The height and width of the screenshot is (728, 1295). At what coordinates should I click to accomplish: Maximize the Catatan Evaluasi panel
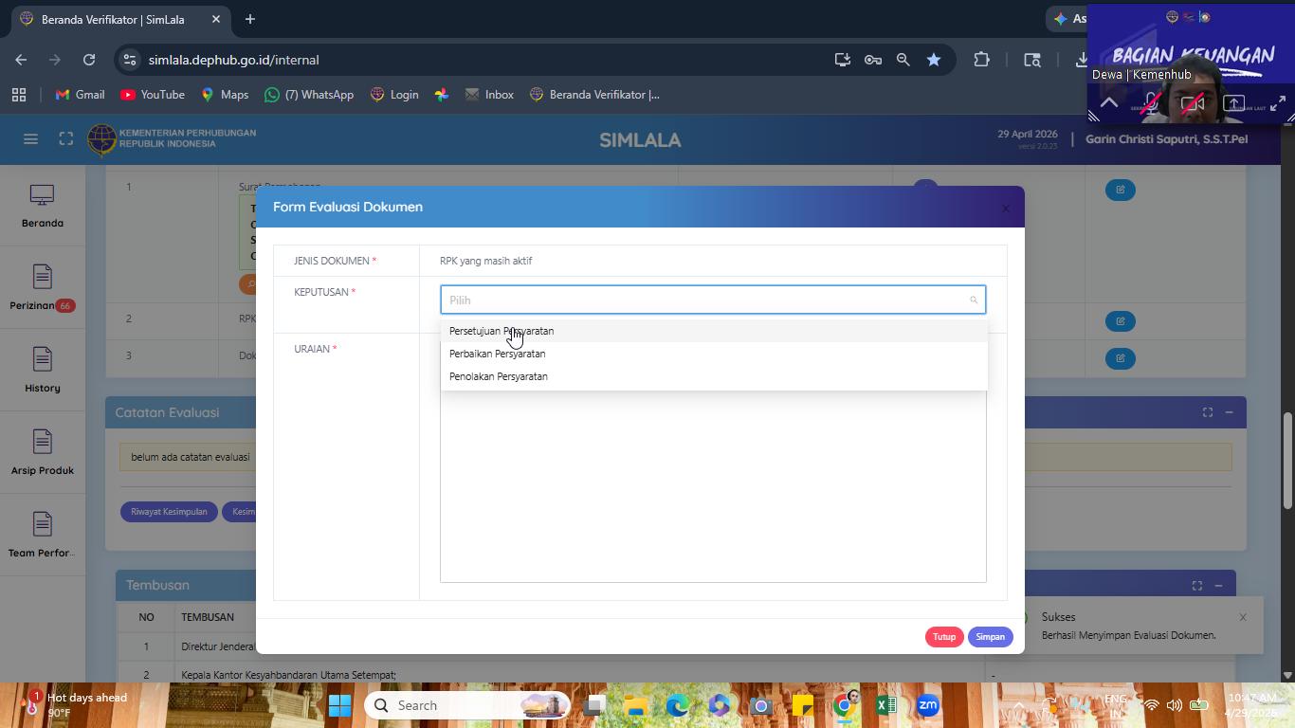tap(1208, 412)
